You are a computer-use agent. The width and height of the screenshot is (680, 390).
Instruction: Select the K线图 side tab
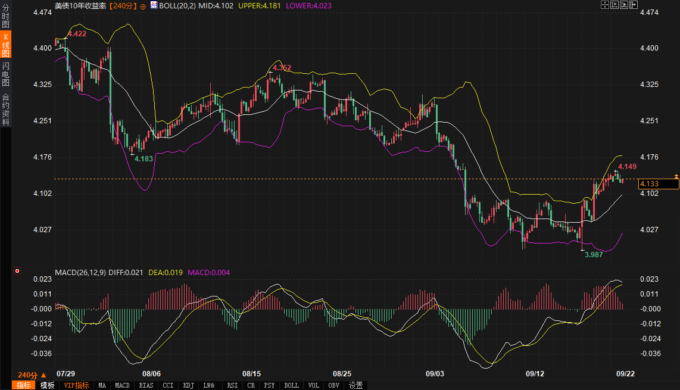click(5, 45)
